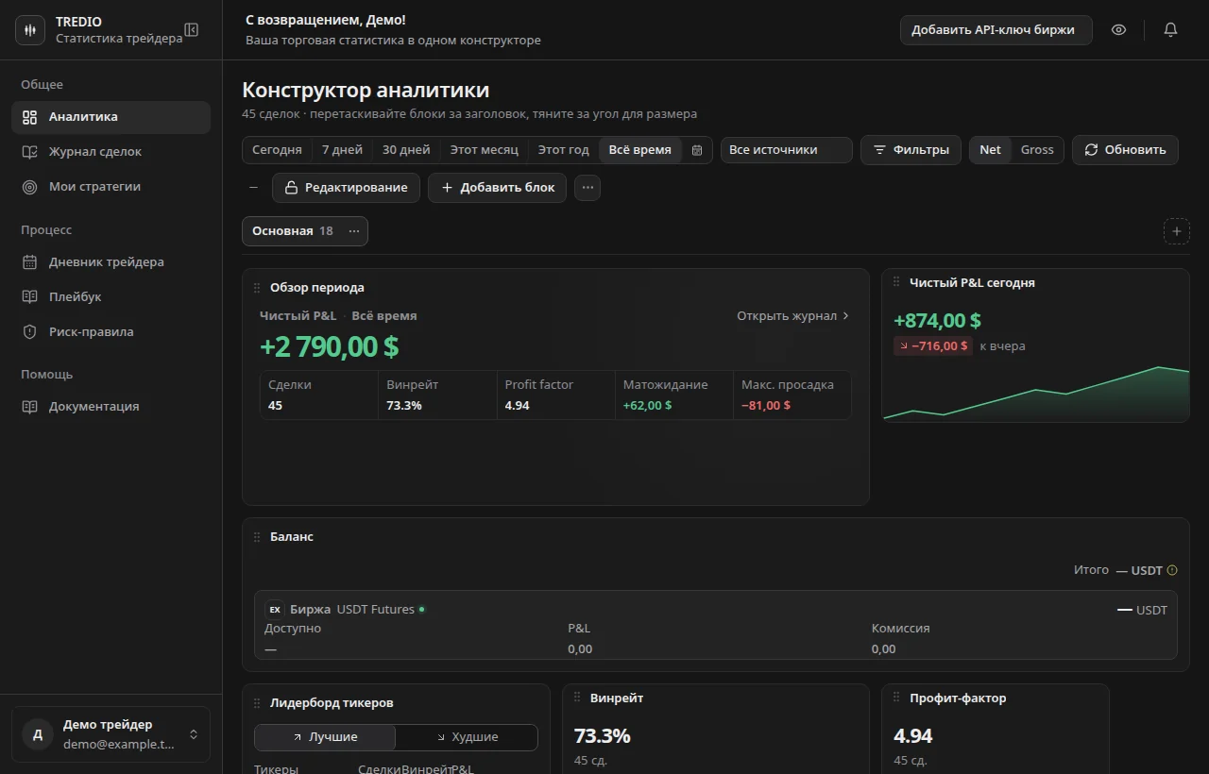Toggle the Редактирование lock mode
This screenshot has height=774, width=1209.
pos(347,188)
